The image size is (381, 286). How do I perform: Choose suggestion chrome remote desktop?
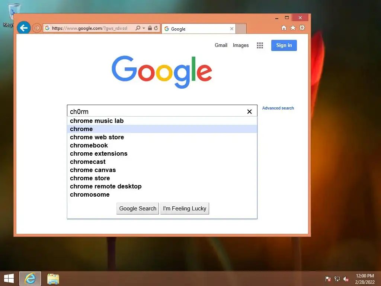162,186
